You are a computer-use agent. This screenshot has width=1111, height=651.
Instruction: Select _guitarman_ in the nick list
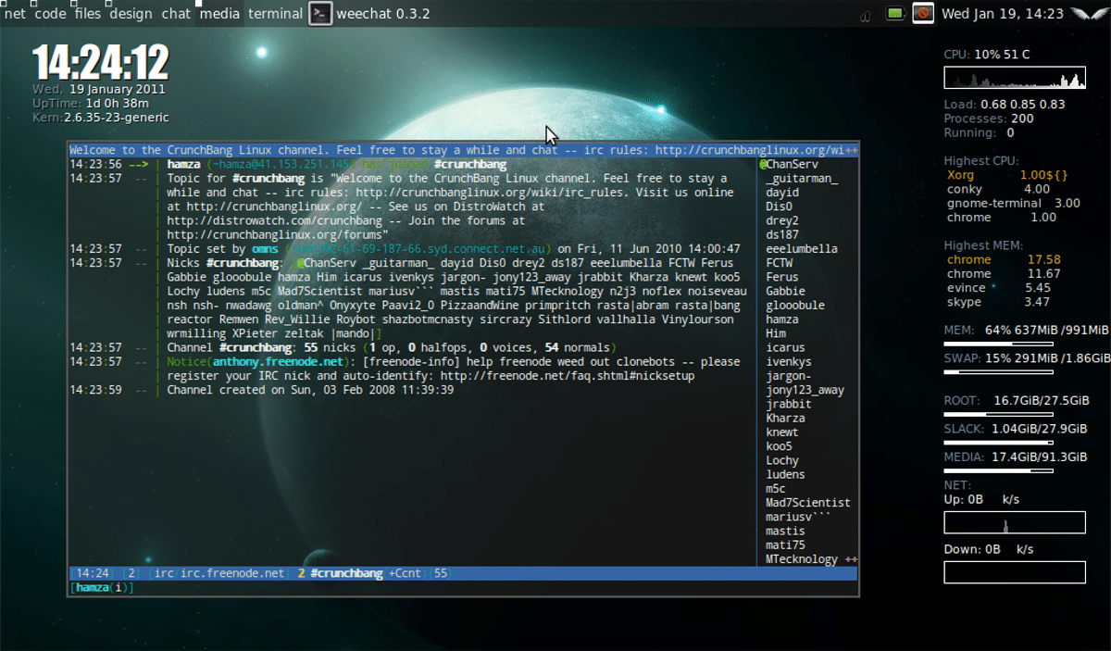pos(802,179)
